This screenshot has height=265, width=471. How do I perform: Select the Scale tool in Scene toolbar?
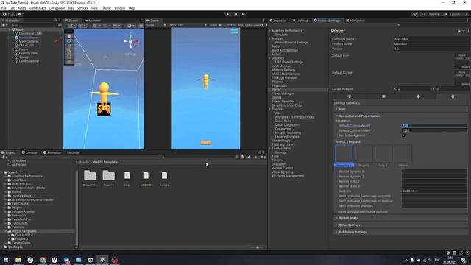pos(69,52)
